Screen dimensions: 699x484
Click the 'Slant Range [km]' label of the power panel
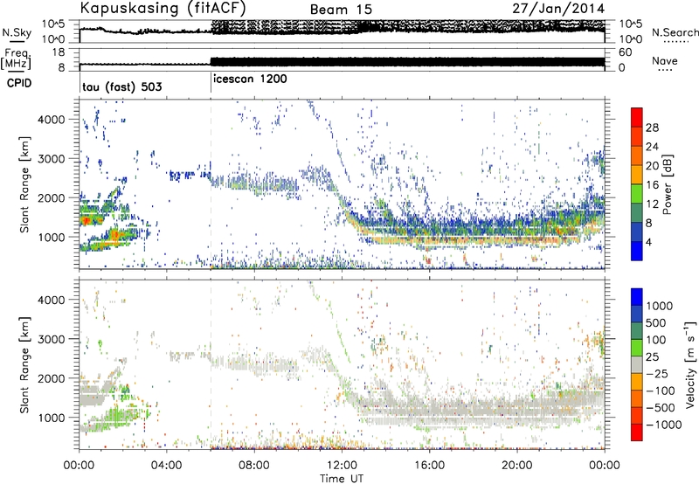(x=24, y=184)
